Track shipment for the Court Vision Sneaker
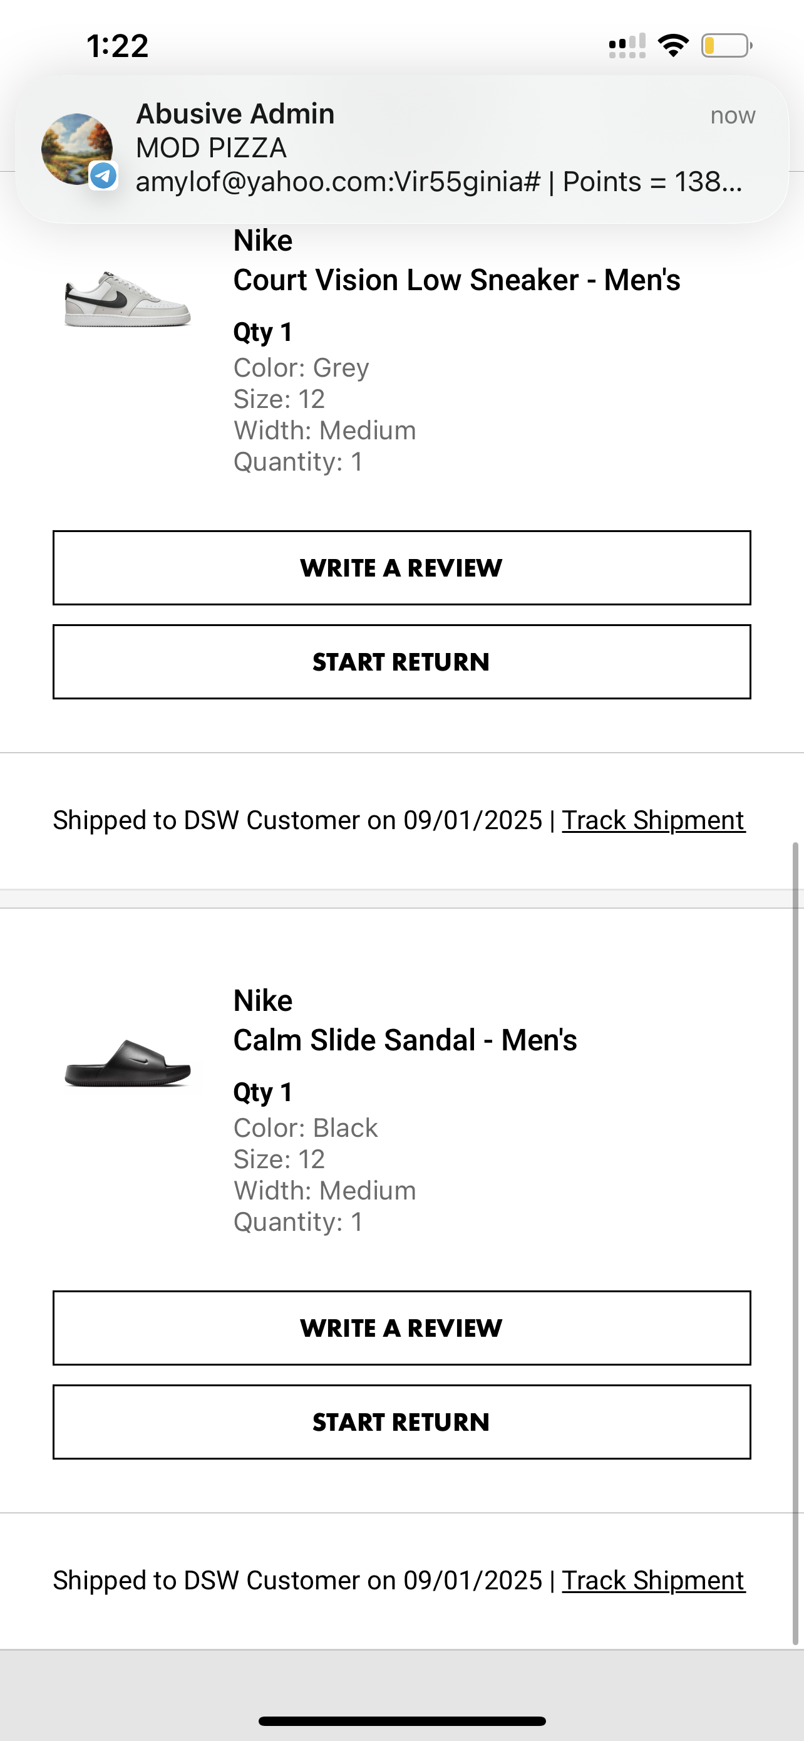 tap(653, 820)
